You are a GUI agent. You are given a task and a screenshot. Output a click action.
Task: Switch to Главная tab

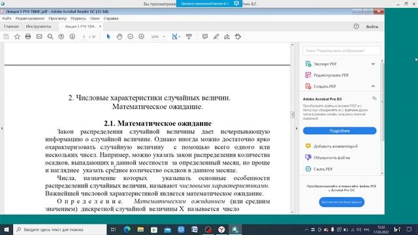pos(11,26)
